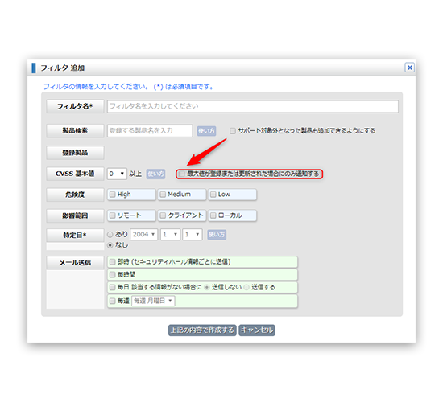This screenshot has height=402, width=443.
Task: Expand the 2004 year dropdown
Action: (144, 235)
